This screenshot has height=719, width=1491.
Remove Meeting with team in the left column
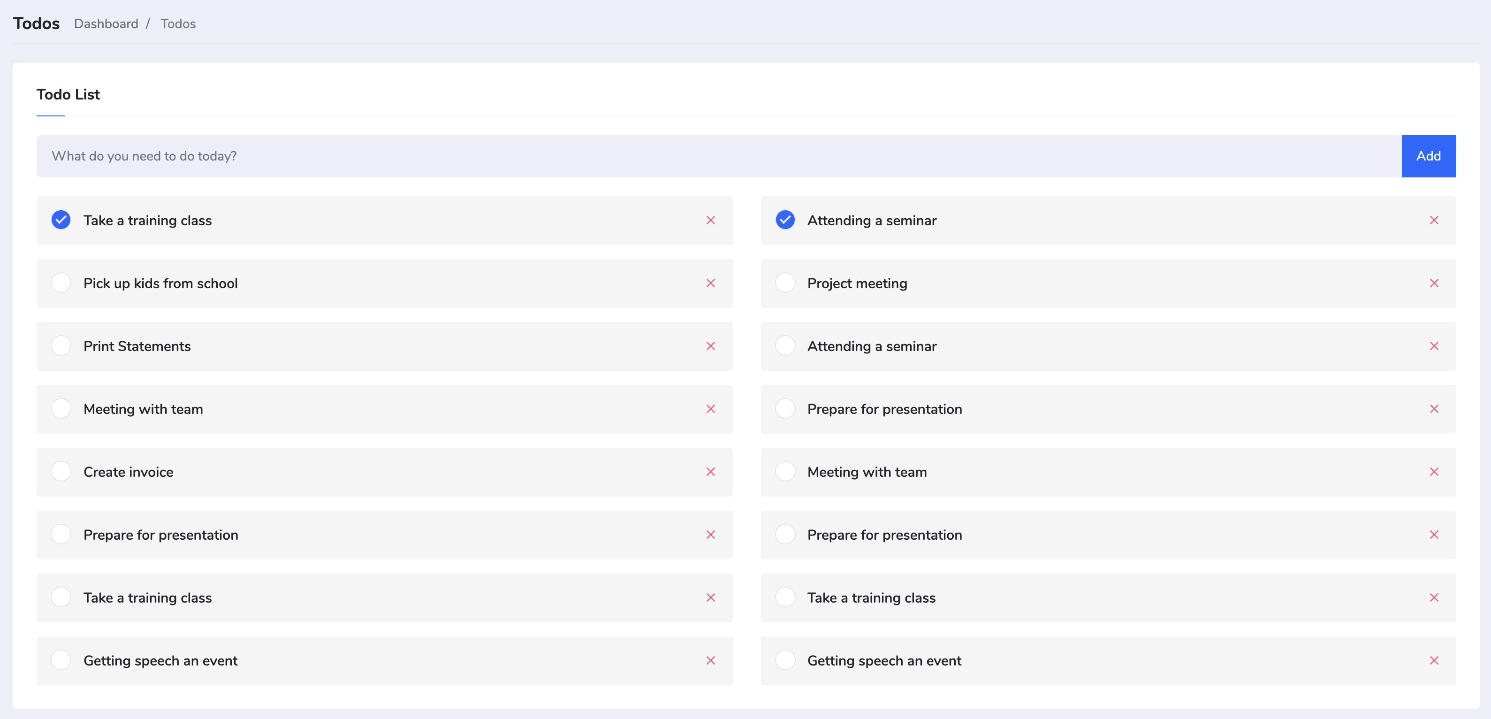[x=711, y=409]
